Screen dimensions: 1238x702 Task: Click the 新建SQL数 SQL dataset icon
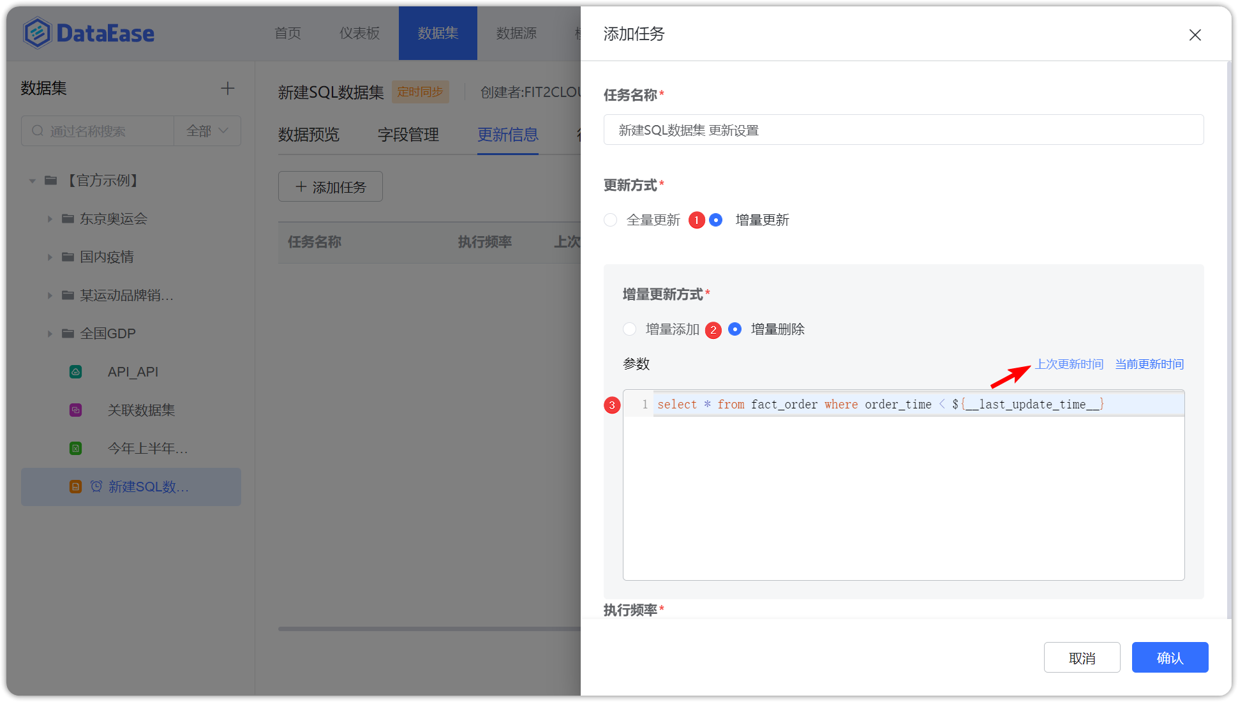coord(75,487)
